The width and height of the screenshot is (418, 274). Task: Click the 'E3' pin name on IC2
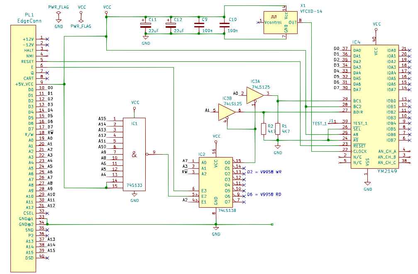(x=204, y=191)
